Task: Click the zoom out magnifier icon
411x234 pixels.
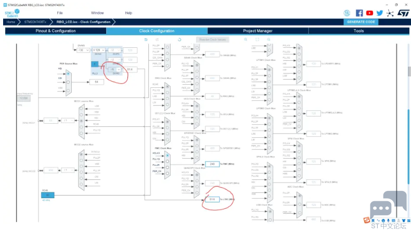Action: [x=268, y=40]
